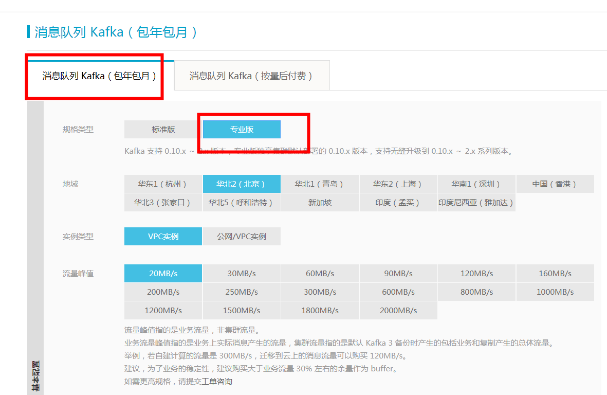Choose region 华北2（北京）
This screenshot has width=607, height=395.
(x=242, y=184)
